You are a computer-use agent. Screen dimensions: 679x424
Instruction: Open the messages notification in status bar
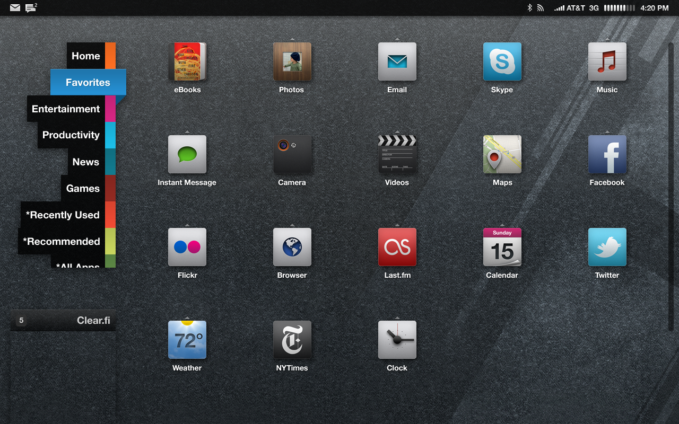[x=31, y=8]
